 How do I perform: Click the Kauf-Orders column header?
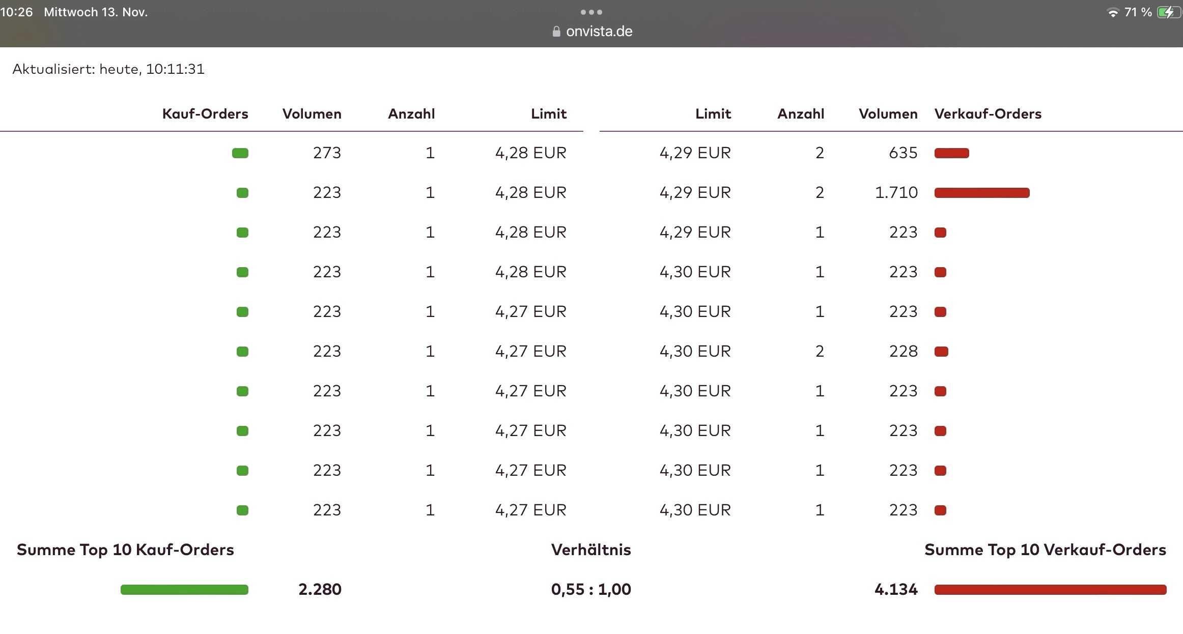205,114
